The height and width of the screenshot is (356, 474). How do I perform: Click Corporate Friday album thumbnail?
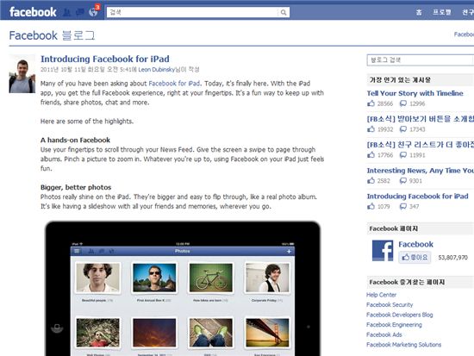pos(267,278)
